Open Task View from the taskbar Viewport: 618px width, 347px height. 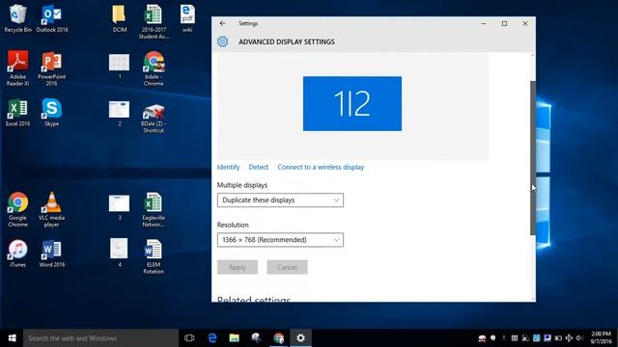click(189, 338)
